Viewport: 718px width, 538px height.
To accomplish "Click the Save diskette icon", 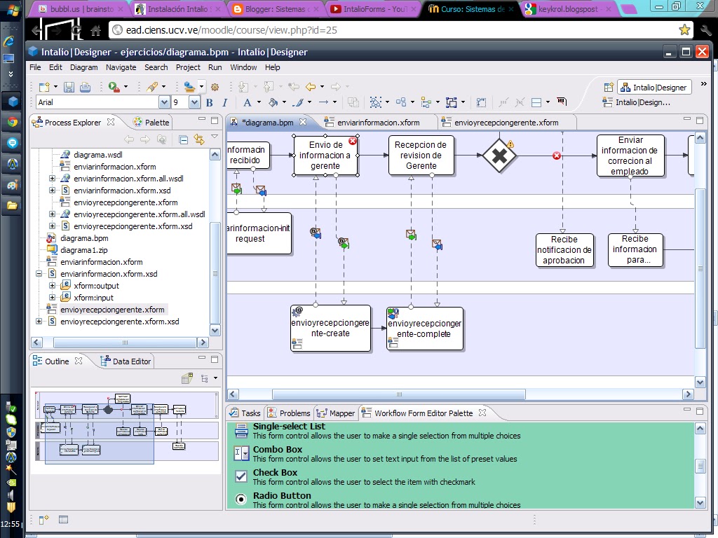I will click(x=69, y=87).
